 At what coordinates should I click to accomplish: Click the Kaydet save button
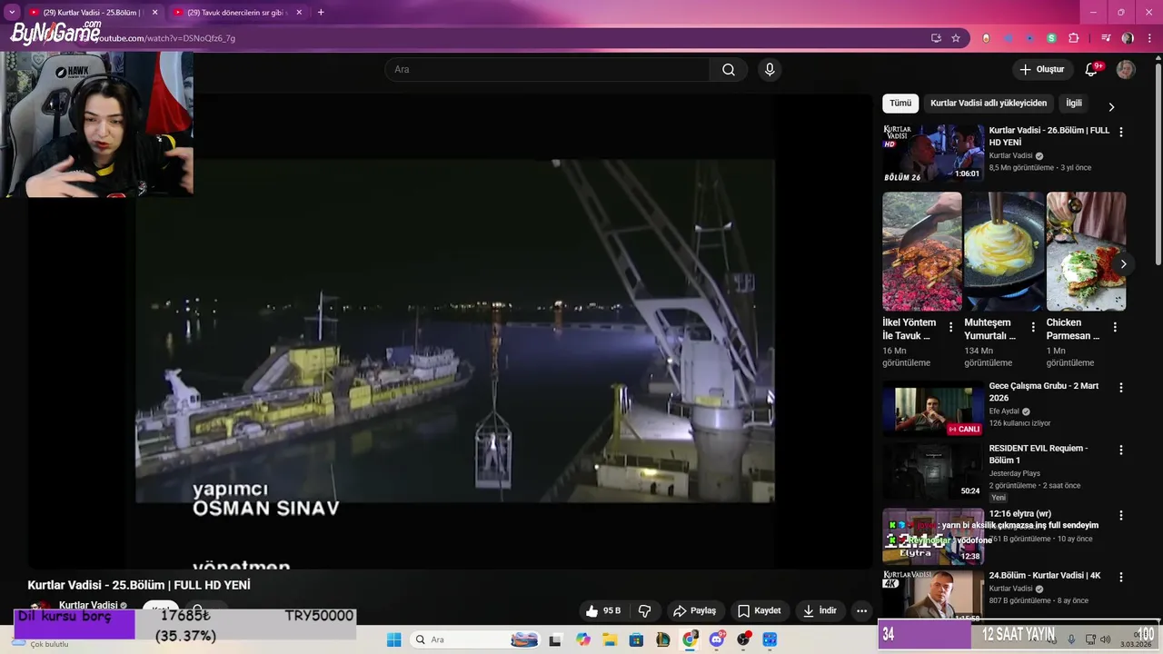[760, 611]
